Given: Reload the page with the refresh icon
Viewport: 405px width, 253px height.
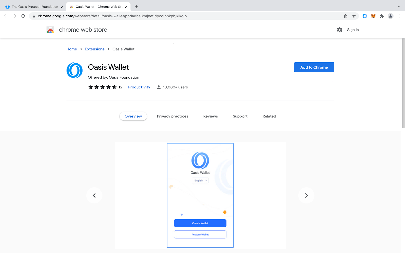Looking at the screenshot, I should tap(23, 16).
